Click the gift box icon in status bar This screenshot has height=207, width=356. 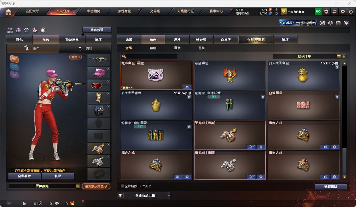point(72,203)
